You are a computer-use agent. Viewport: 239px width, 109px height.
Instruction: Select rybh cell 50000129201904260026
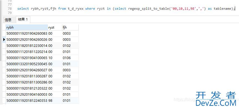27,40
